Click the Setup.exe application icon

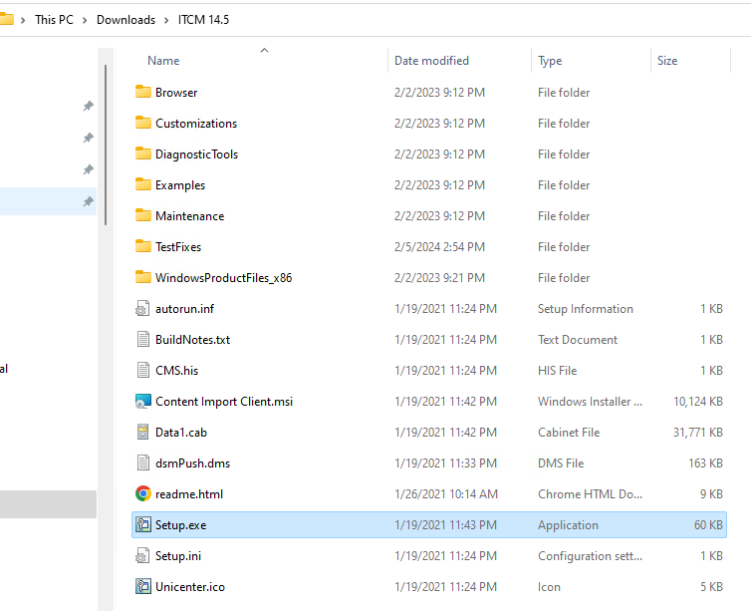pyautogui.click(x=143, y=525)
